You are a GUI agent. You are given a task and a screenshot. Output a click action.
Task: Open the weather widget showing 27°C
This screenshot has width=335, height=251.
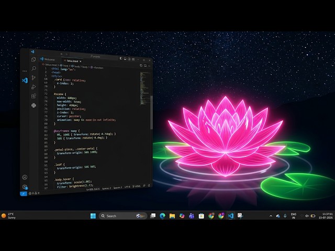pos(9,215)
